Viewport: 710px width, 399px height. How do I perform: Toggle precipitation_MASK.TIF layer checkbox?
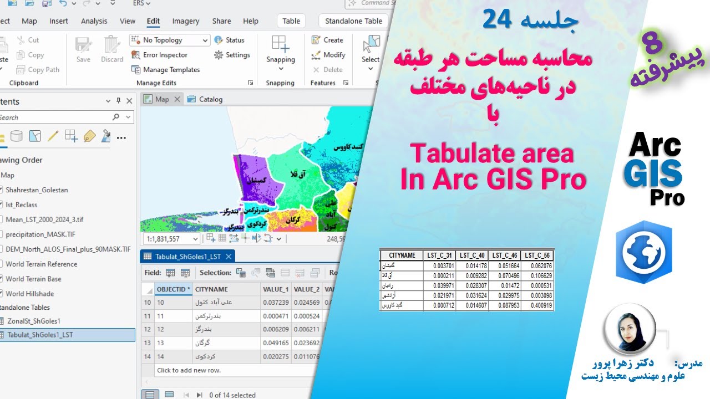pyautogui.click(x=1, y=234)
